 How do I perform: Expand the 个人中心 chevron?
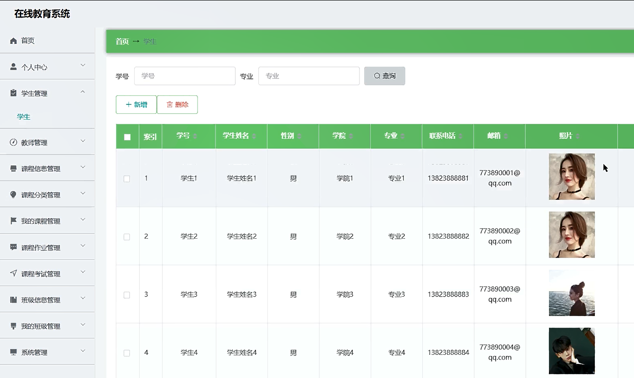tap(83, 65)
